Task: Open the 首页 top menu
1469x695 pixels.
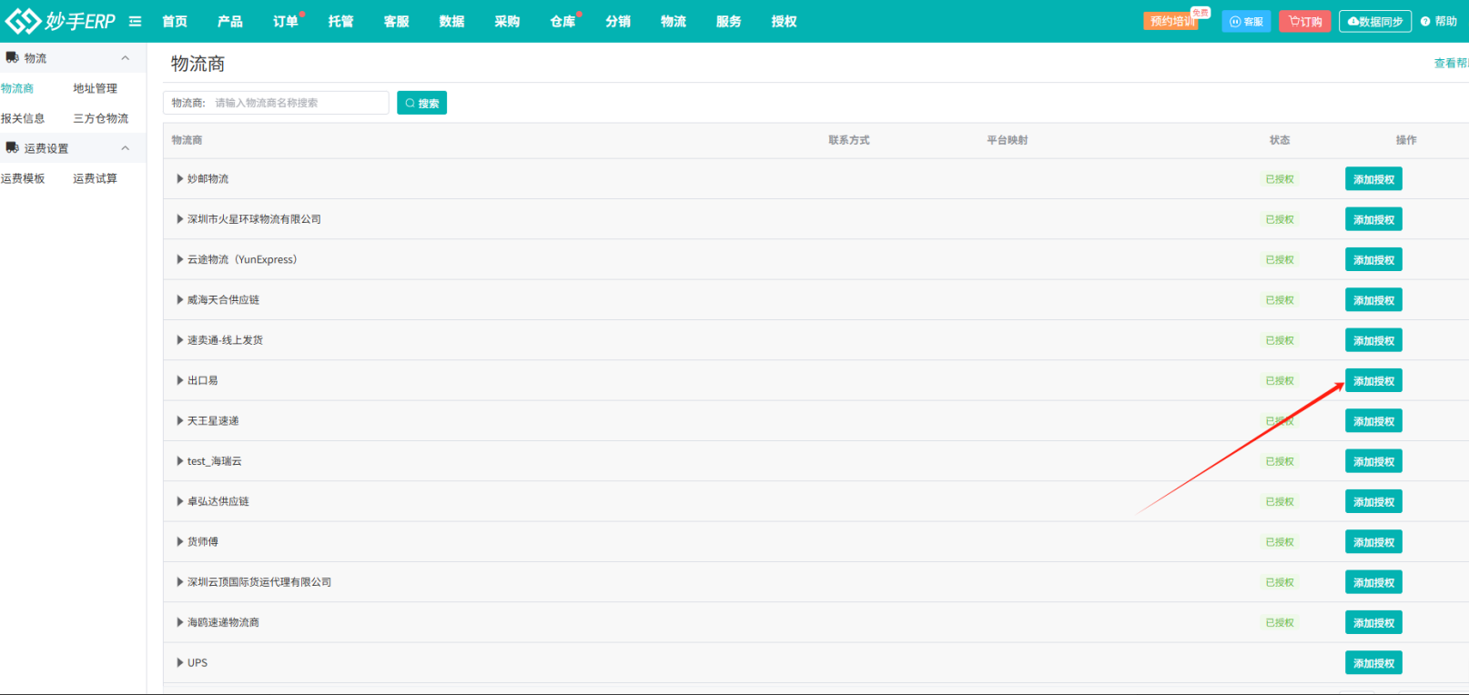Action: pyautogui.click(x=175, y=21)
